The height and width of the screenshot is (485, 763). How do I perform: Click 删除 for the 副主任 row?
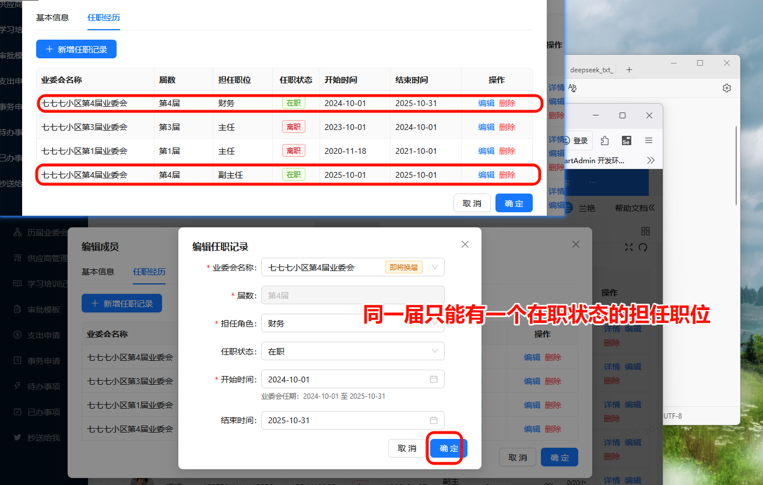(507, 175)
